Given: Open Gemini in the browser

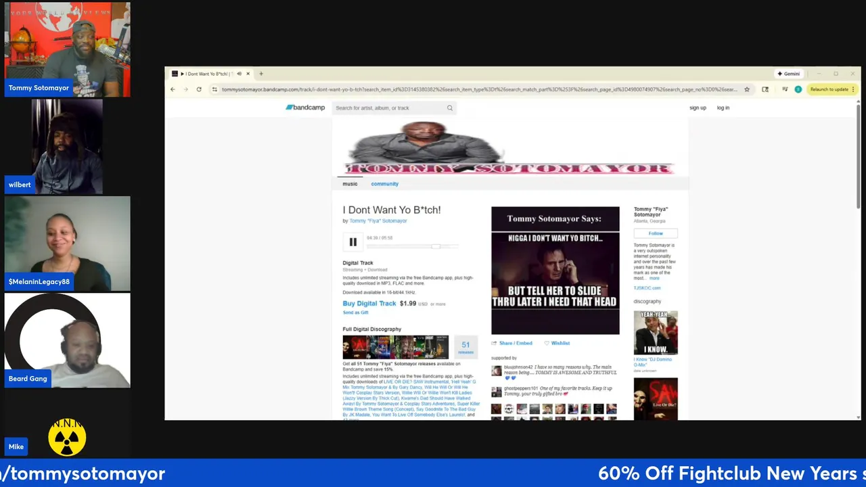Looking at the screenshot, I should click(788, 74).
